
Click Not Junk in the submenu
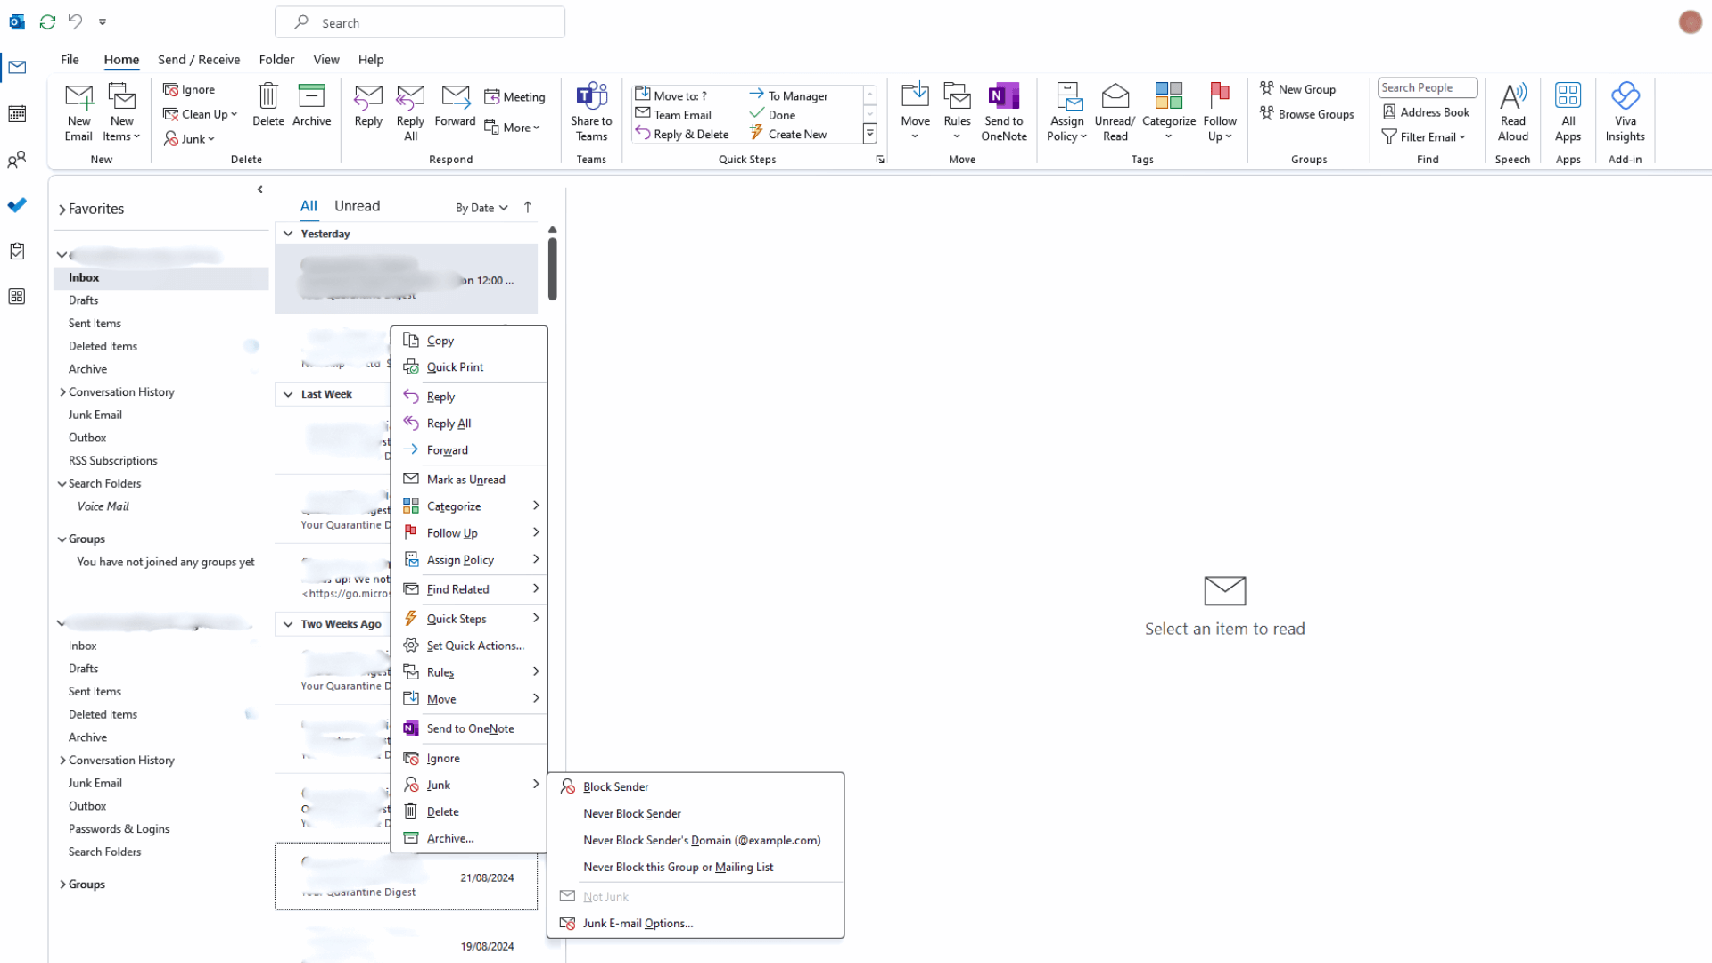click(605, 896)
